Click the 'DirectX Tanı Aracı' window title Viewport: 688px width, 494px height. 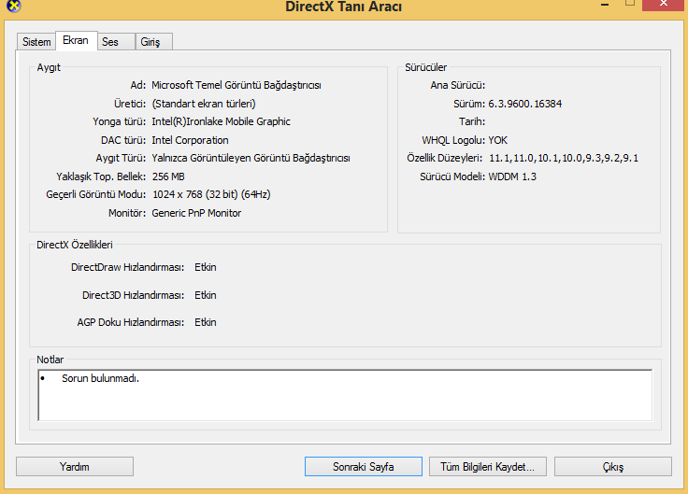pyautogui.click(x=344, y=7)
